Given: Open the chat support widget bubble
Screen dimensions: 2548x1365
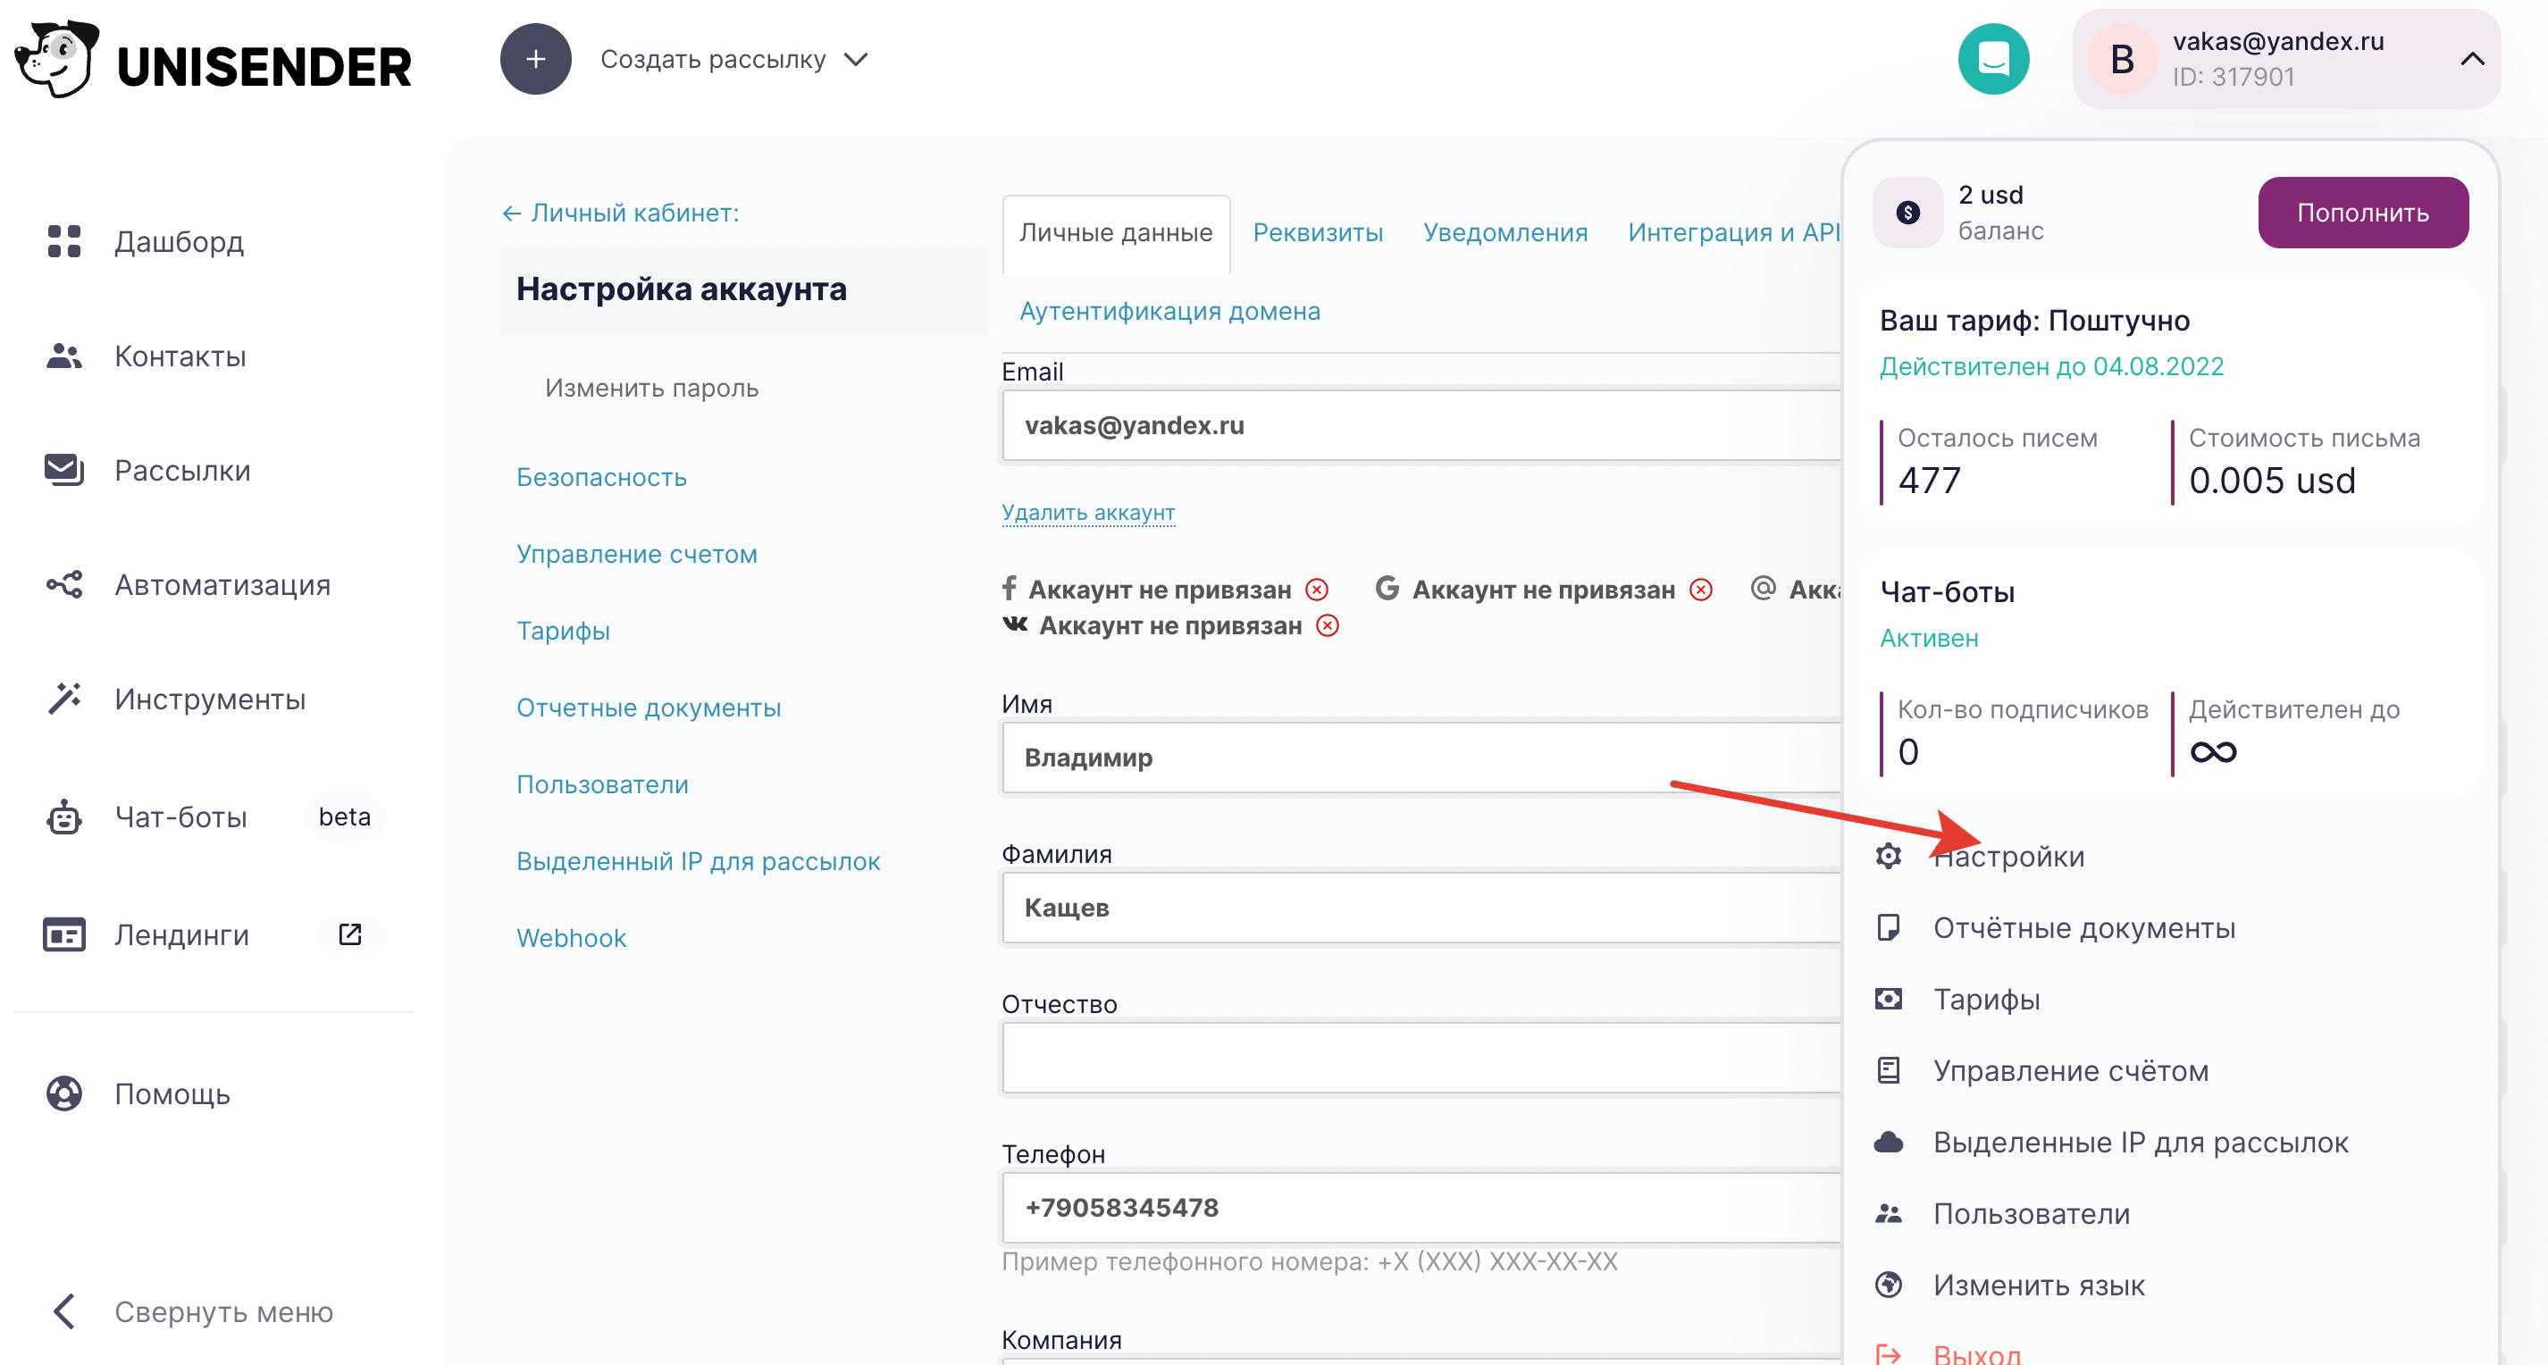Looking at the screenshot, I should click(1993, 58).
